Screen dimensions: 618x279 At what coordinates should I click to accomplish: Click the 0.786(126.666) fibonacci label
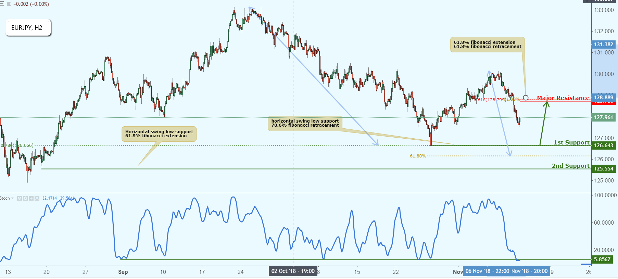pos(17,145)
